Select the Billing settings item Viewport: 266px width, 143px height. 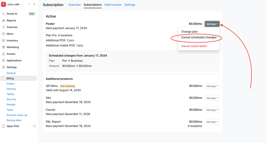[x=19, y=78]
